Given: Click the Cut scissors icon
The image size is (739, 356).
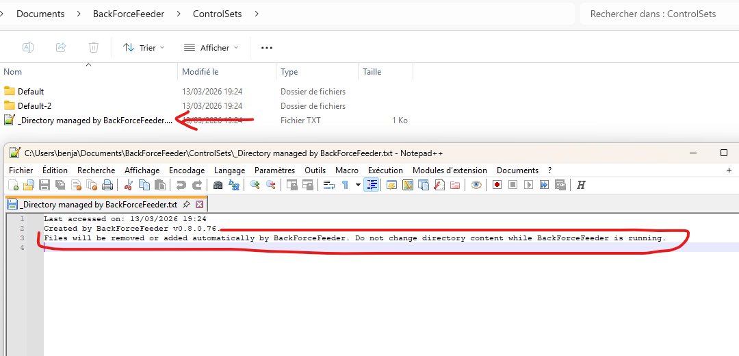Looking at the screenshot, I should point(128,185).
